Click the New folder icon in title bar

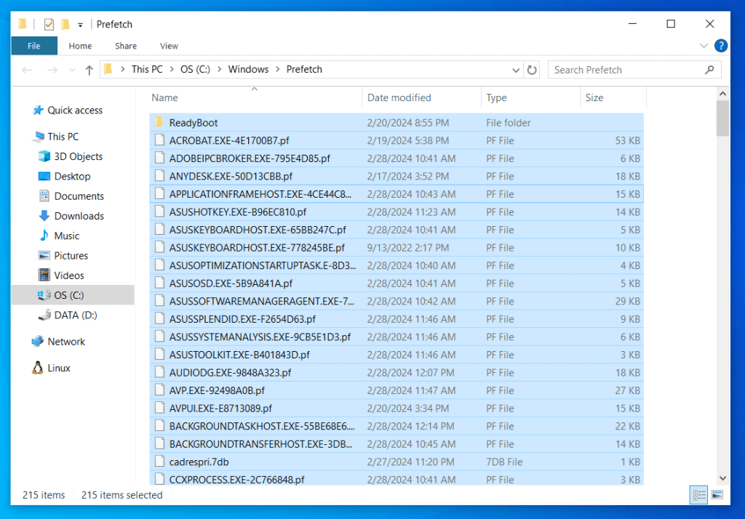coord(65,24)
